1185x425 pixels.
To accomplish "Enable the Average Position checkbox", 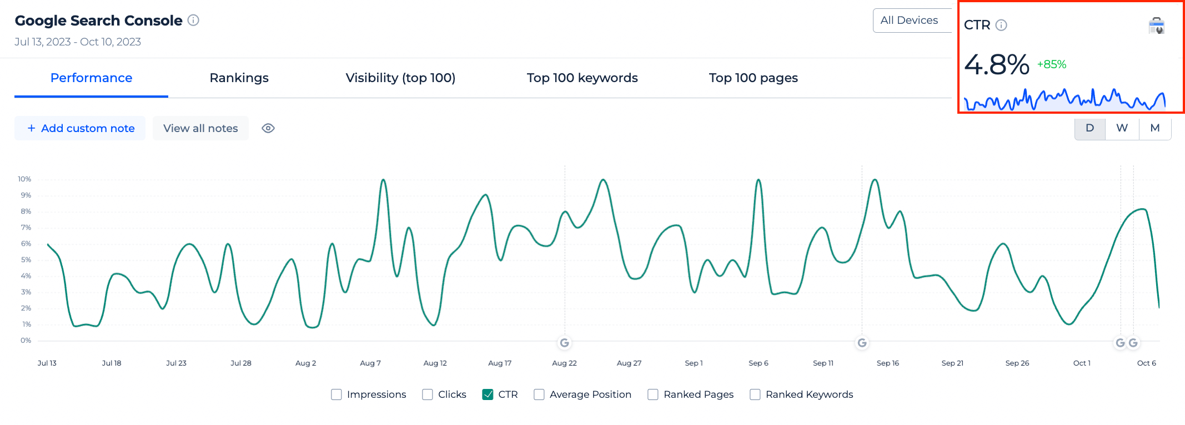I will pos(539,394).
